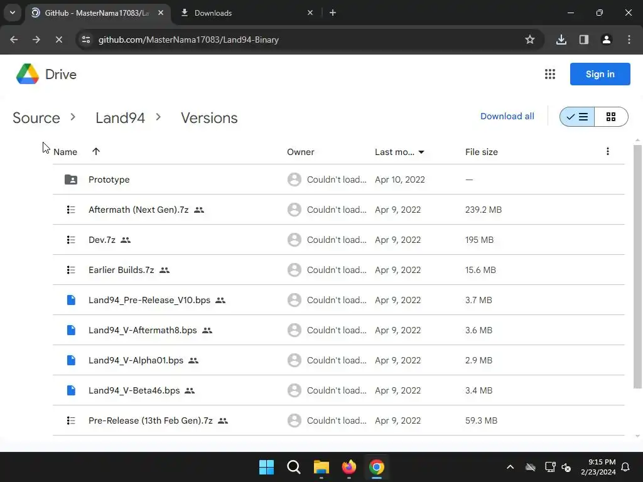
Task: Open Pre-Release (13th Feb Gen).7z file
Action: (x=151, y=420)
